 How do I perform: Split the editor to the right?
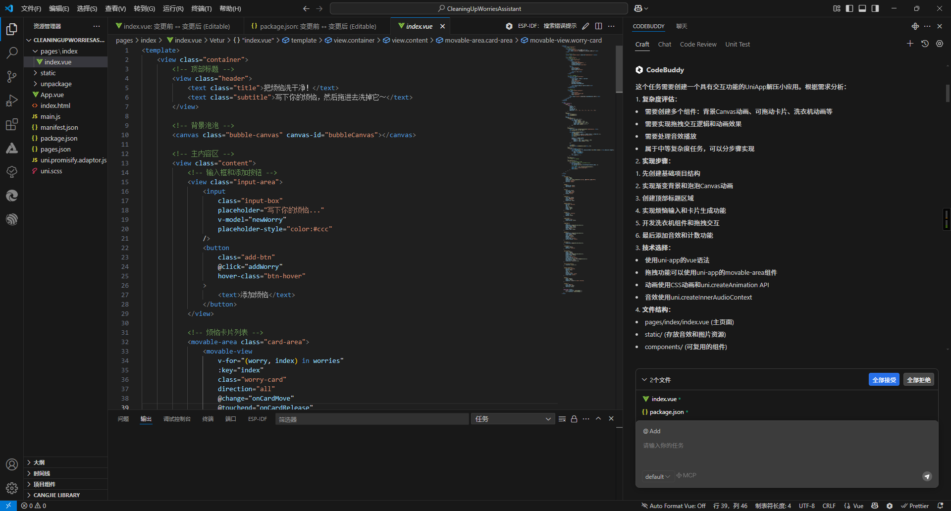598,26
